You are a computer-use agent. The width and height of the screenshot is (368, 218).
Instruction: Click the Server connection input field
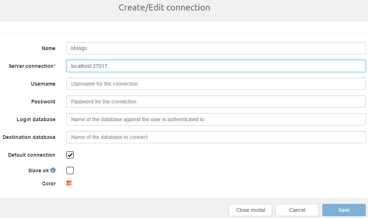216,66
